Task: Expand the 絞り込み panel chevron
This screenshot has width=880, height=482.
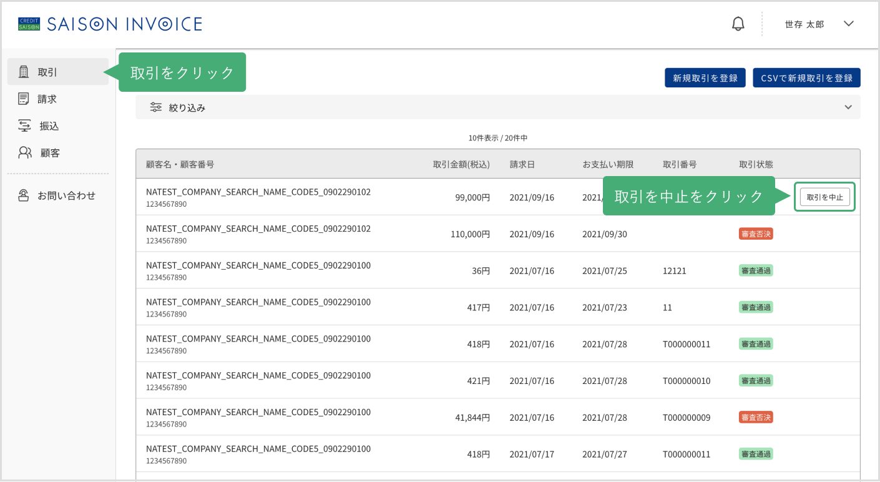Action: pos(848,107)
